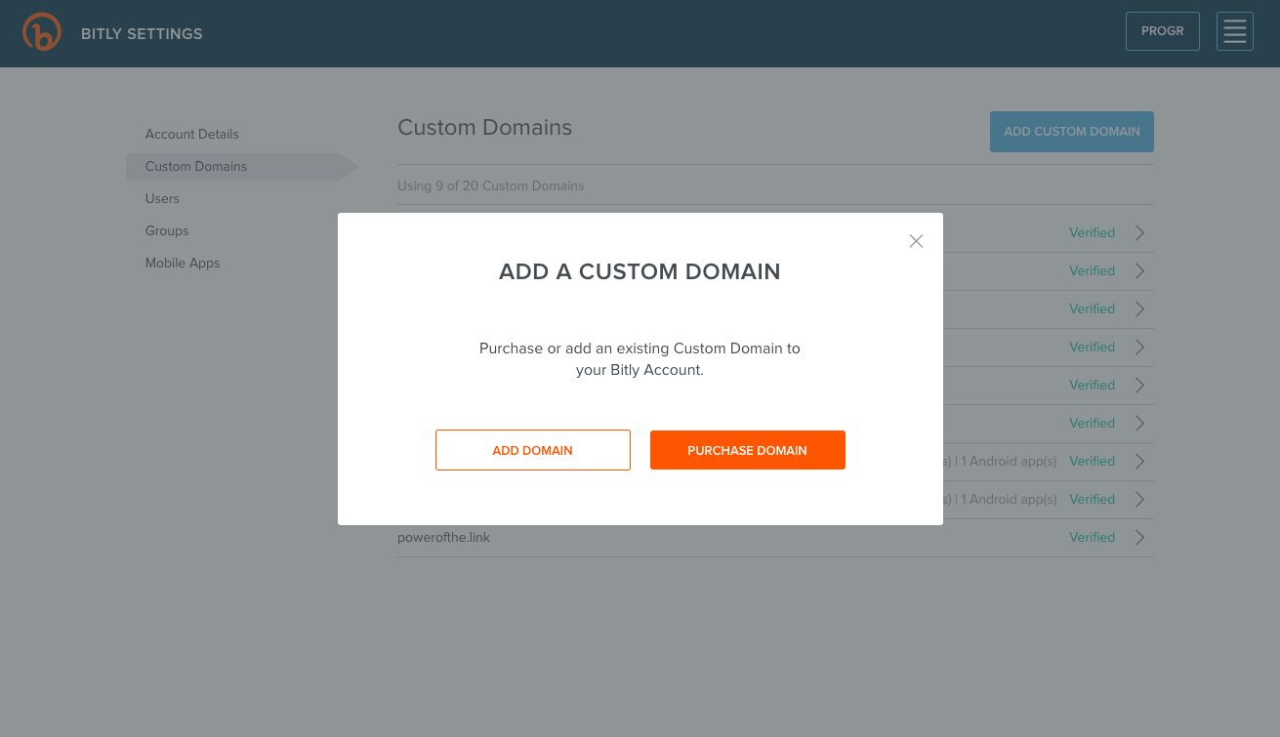Viewport: 1280px width, 737px height.
Task: Click Verified next to powerofthe.link
Action: pos(1092,537)
